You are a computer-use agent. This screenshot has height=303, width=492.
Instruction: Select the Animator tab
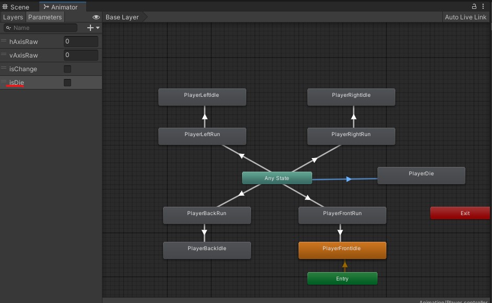click(x=63, y=7)
